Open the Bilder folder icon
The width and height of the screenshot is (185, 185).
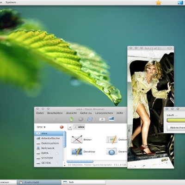click(x=77, y=139)
